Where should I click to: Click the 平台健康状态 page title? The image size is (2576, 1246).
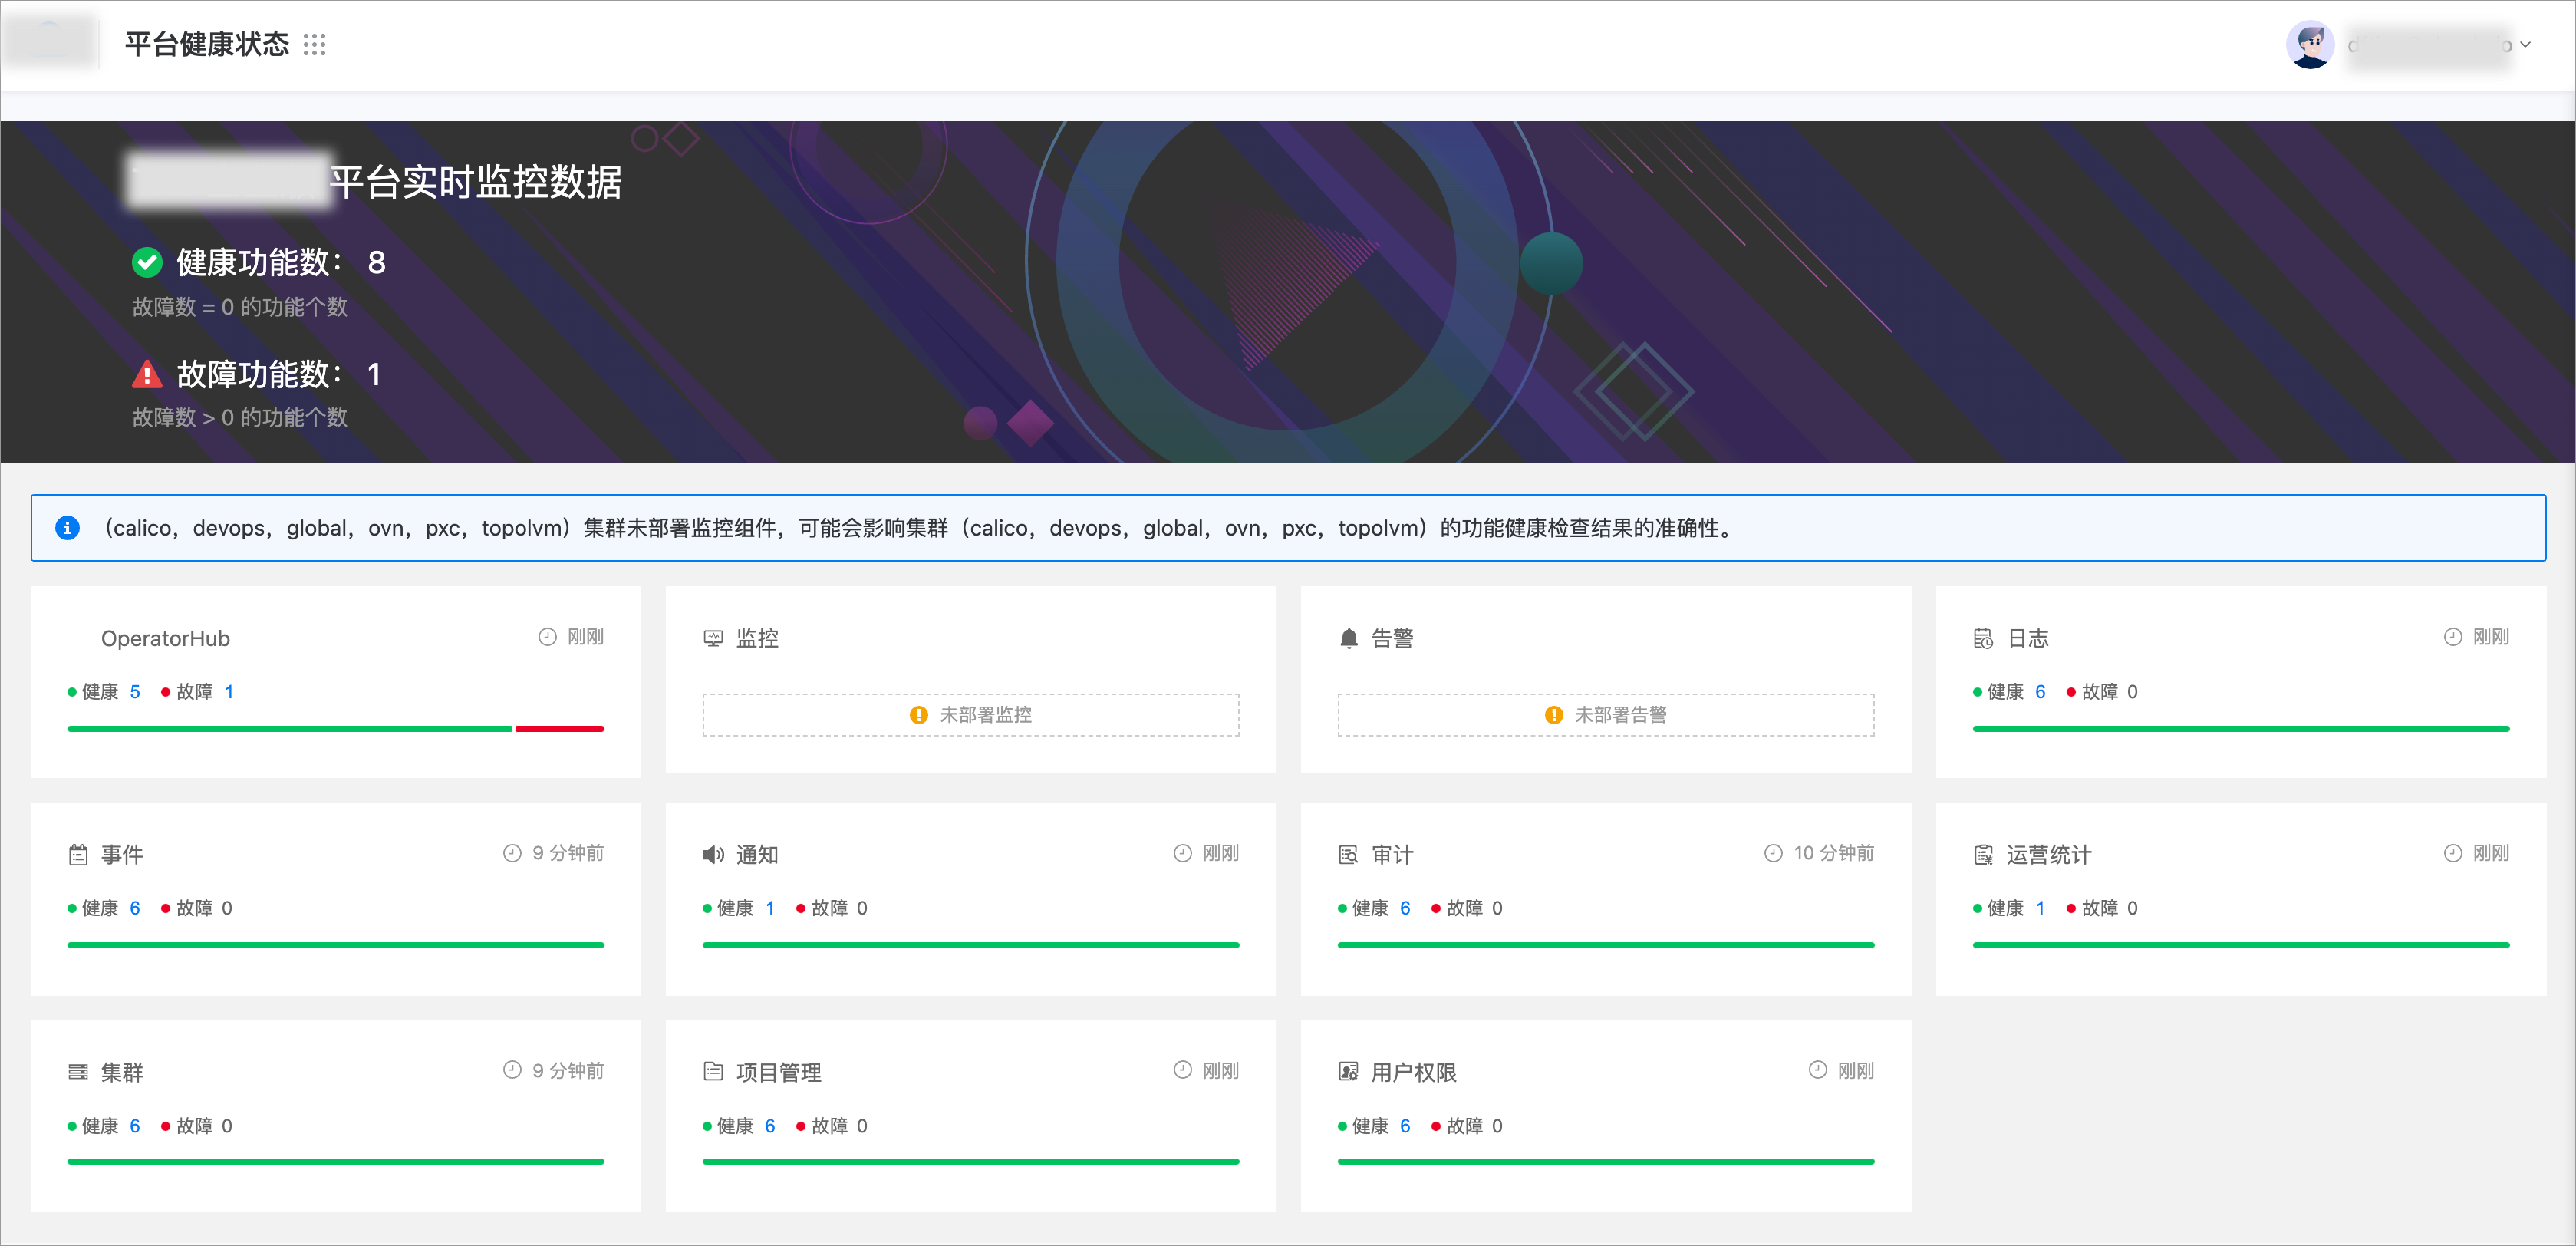pyautogui.click(x=207, y=44)
